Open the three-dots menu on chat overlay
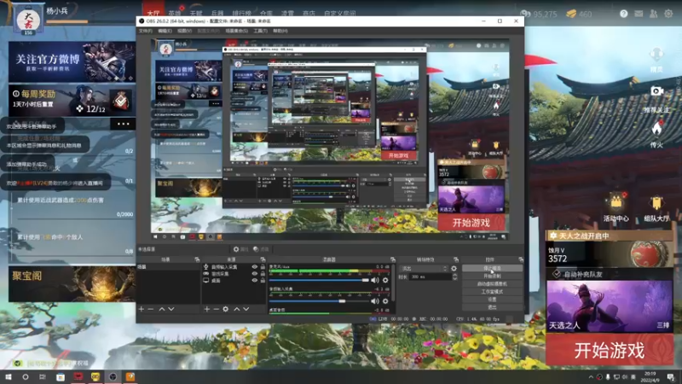The height and width of the screenshot is (384, 682). point(123,124)
